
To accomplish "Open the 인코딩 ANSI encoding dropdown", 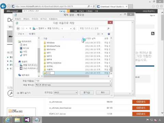I will click(66, 92).
